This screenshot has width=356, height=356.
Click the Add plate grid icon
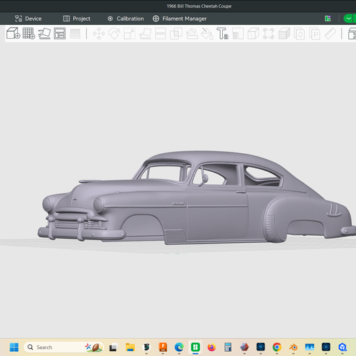[x=29, y=33]
